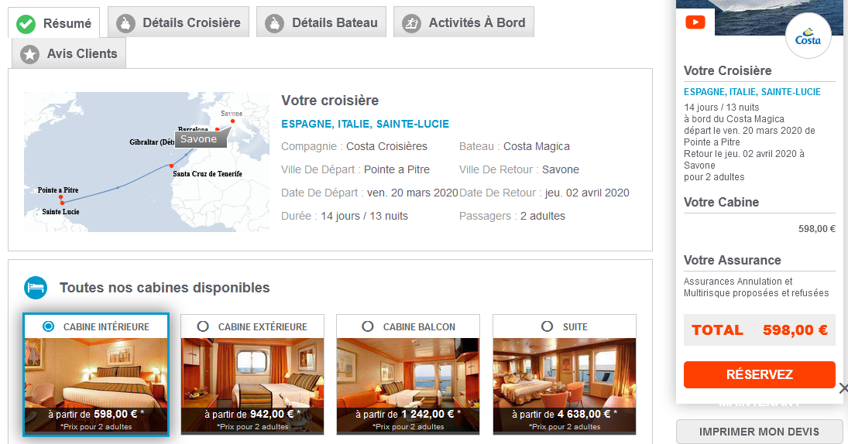
Task: Click the activity icon beside Activités À Bord
Action: [411, 23]
